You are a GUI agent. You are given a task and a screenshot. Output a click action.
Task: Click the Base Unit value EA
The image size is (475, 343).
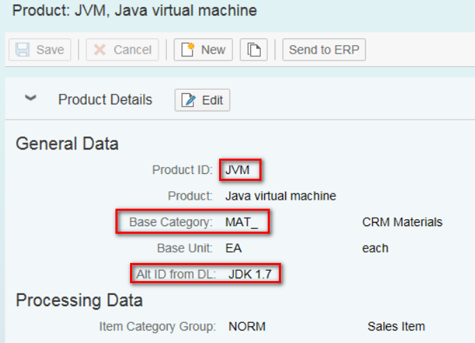[x=234, y=248]
